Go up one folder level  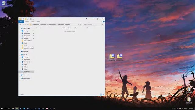point(28,25)
